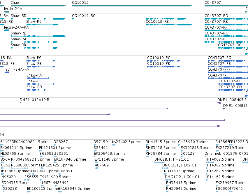
Task: Click the 325491 feature arrow
Action: pyautogui.click(x=95, y=151)
